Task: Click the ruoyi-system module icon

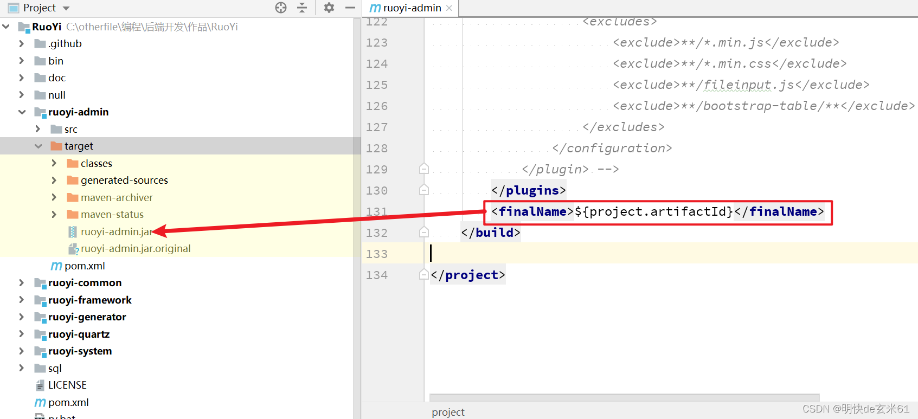Action: tap(40, 351)
